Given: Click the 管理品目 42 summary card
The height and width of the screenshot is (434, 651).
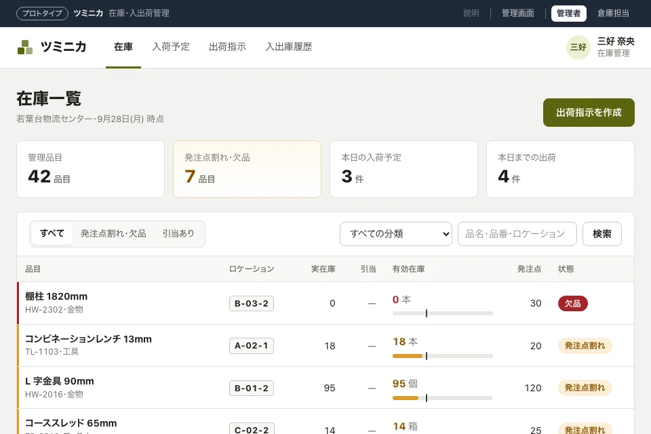Looking at the screenshot, I should point(90,169).
